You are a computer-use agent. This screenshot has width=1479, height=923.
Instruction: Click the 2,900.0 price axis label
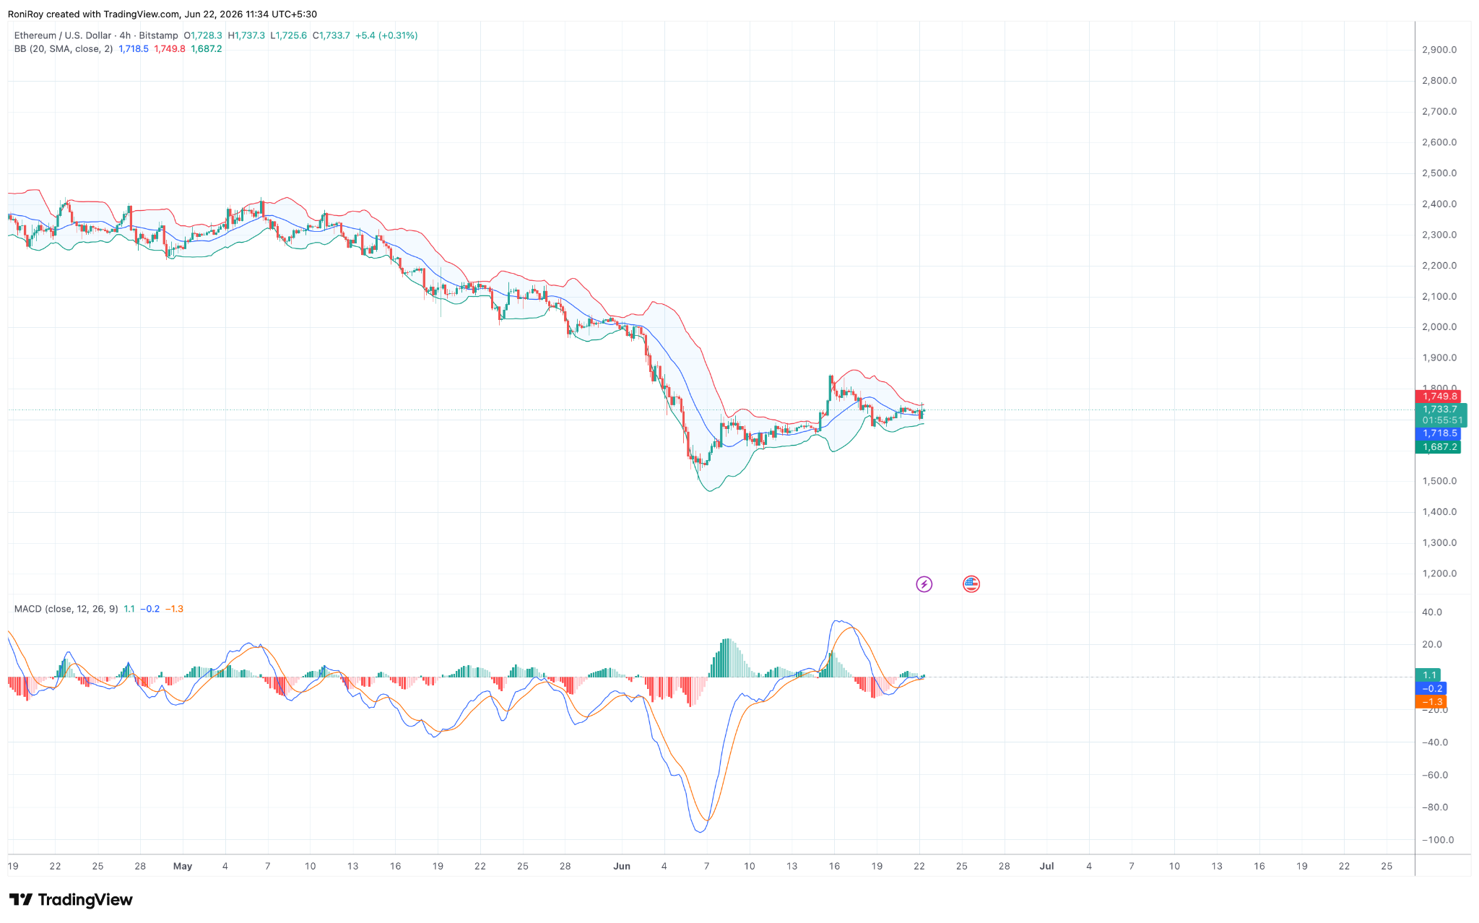click(x=1439, y=50)
